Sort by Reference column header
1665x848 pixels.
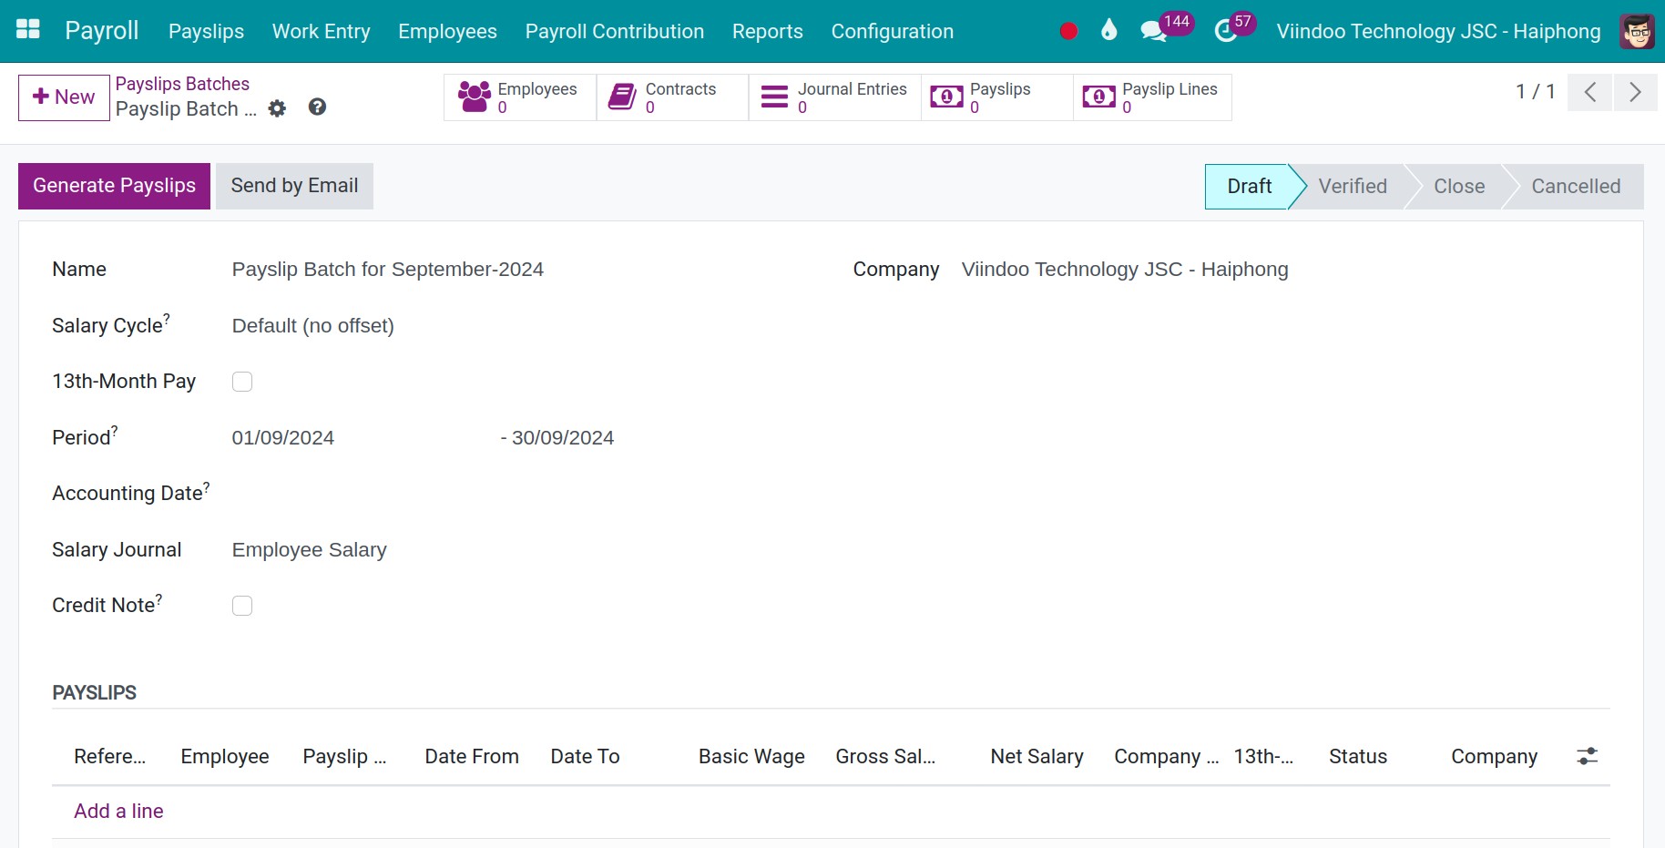coord(110,757)
